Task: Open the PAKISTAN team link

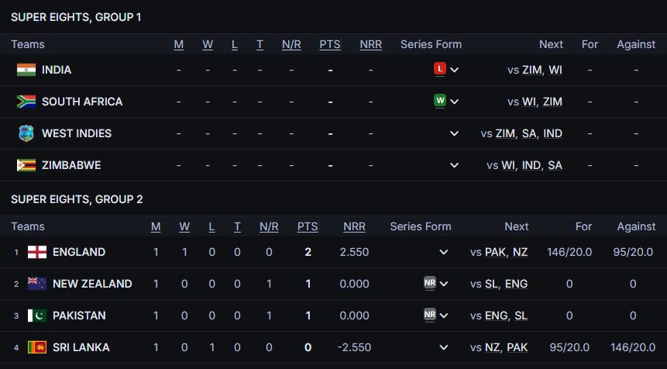Action: coord(79,316)
